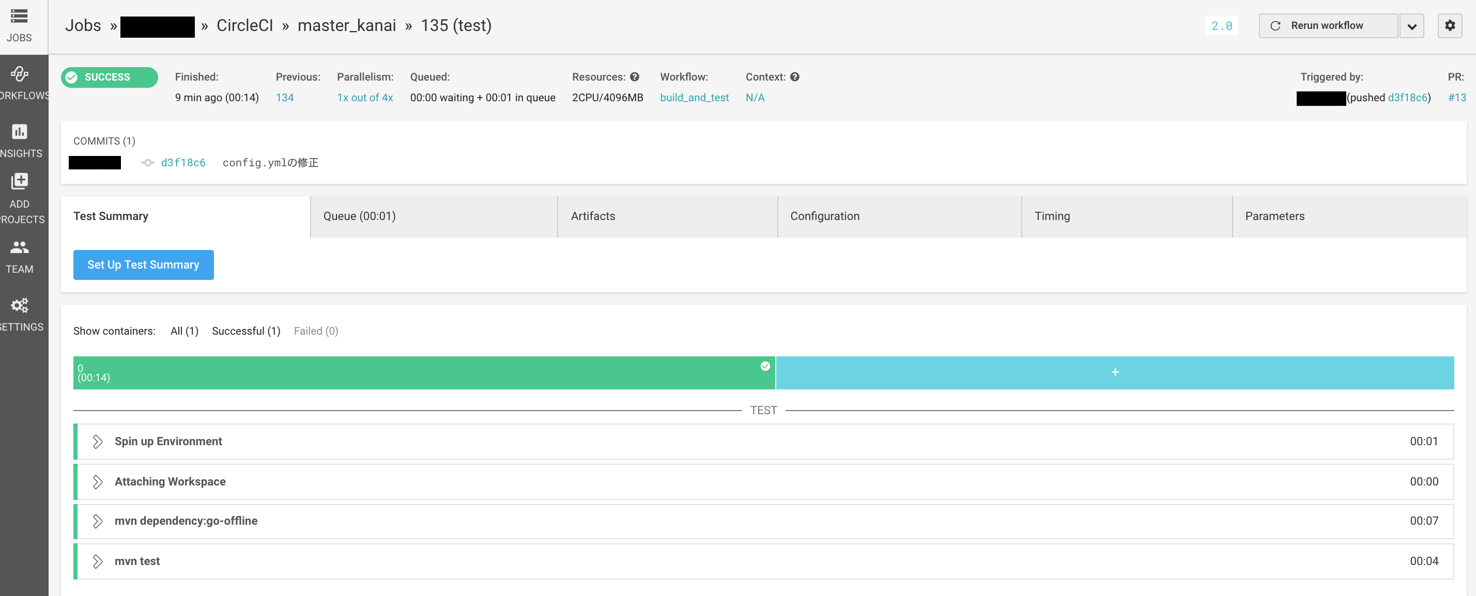Show Failed (0) containers filter
1476x596 pixels.
tap(316, 331)
